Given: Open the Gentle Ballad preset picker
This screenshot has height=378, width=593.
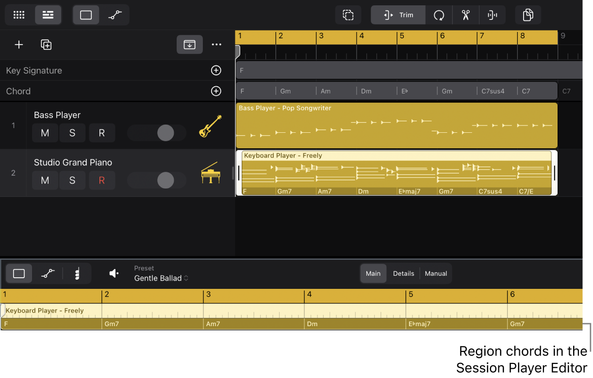Looking at the screenshot, I should (x=161, y=278).
